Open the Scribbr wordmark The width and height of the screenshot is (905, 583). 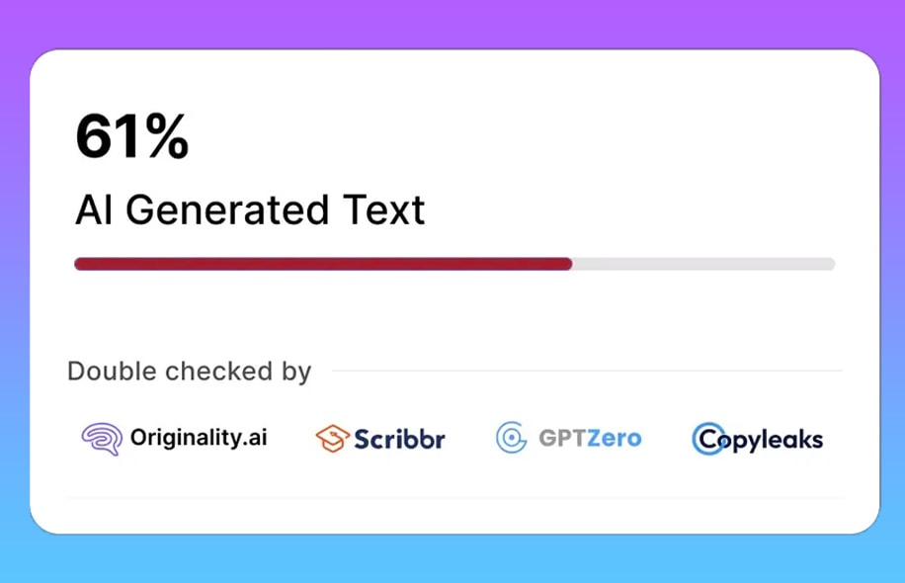[x=399, y=440]
